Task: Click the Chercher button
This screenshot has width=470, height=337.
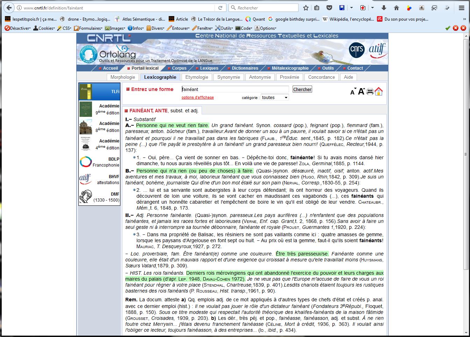Action: (302, 89)
